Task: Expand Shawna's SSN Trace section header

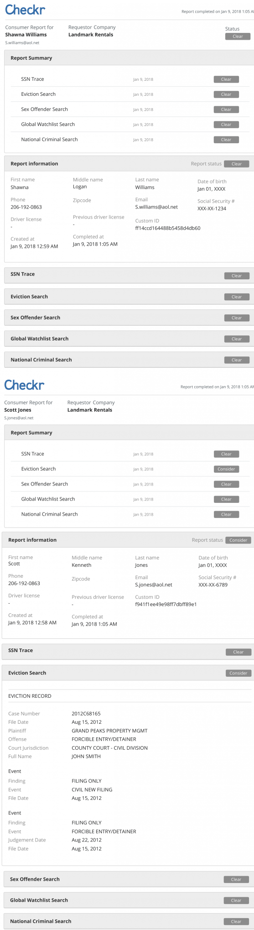Action: (129, 275)
